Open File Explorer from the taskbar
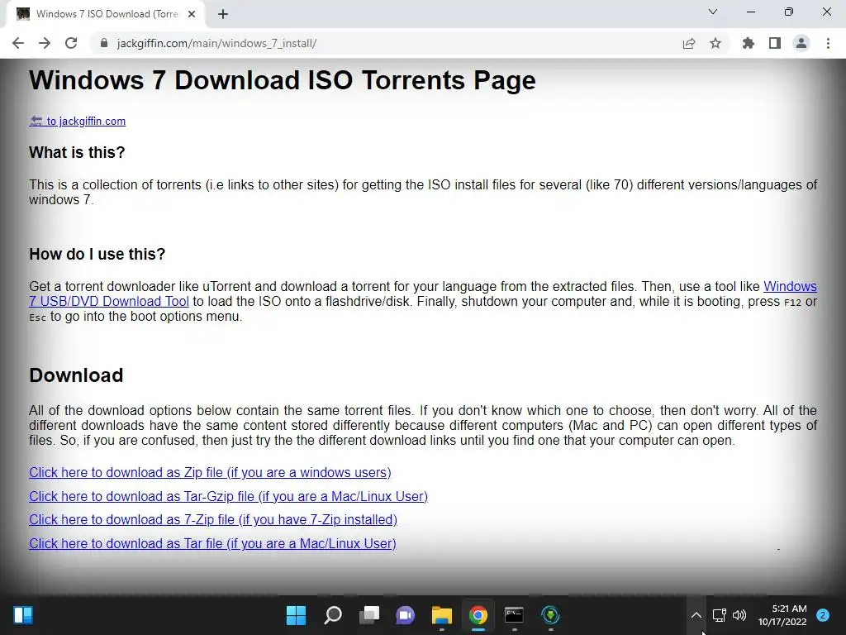The height and width of the screenshot is (635, 846). pyautogui.click(x=441, y=615)
